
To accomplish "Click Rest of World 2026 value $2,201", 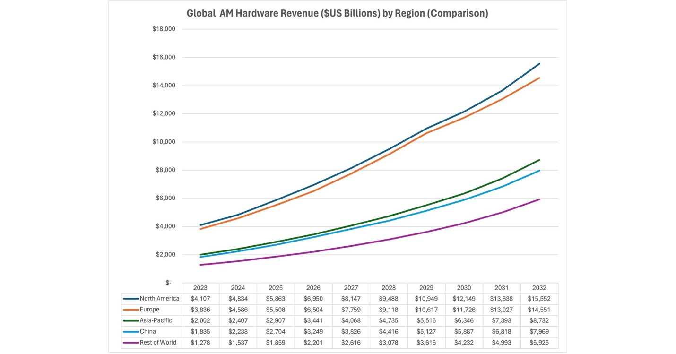I will pos(313,343).
